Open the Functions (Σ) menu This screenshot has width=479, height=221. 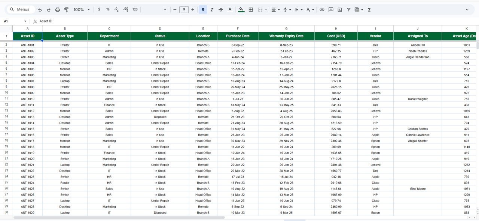coord(369,9)
